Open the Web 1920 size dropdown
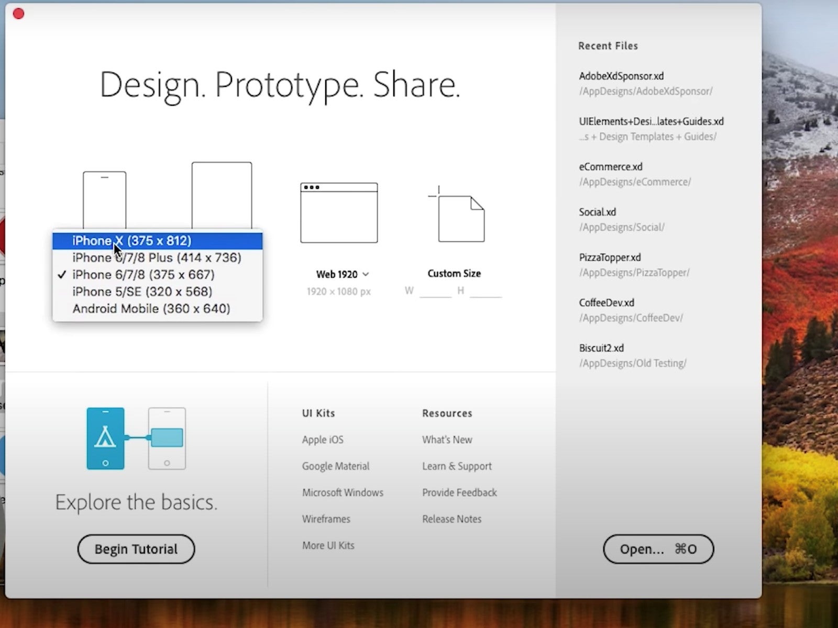Screen dimensions: 838x628 pyautogui.click(x=343, y=274)
